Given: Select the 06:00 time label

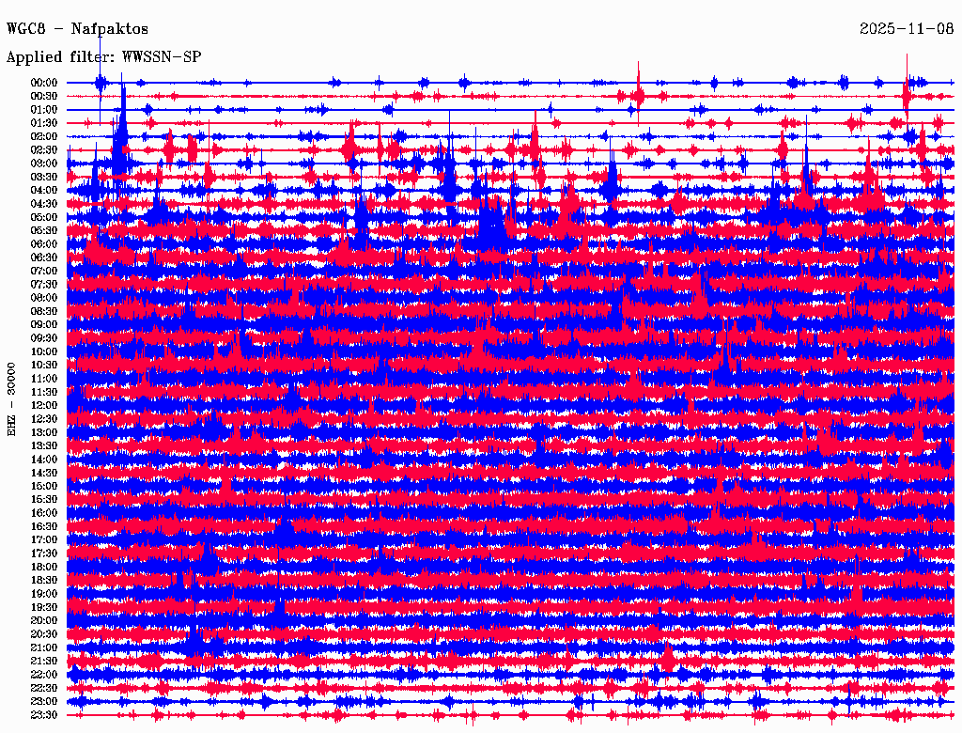Looking at the screenshot, I should click(44, 244).
